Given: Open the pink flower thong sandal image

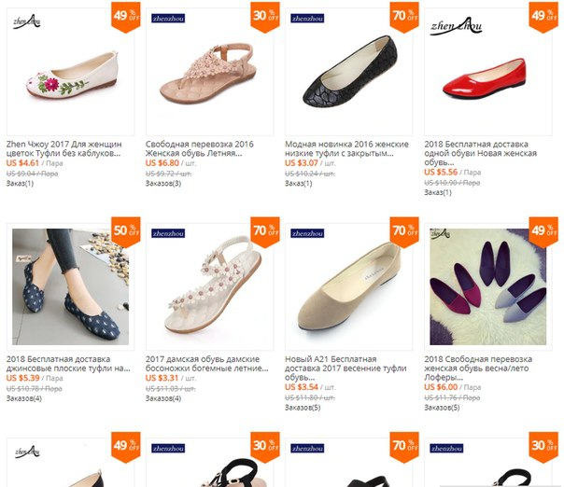Looking at the screenshot, I should (x=210, y=72).
